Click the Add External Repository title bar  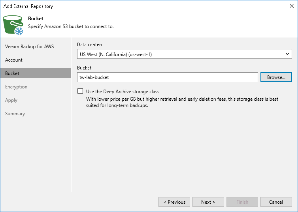coord(119,6)
